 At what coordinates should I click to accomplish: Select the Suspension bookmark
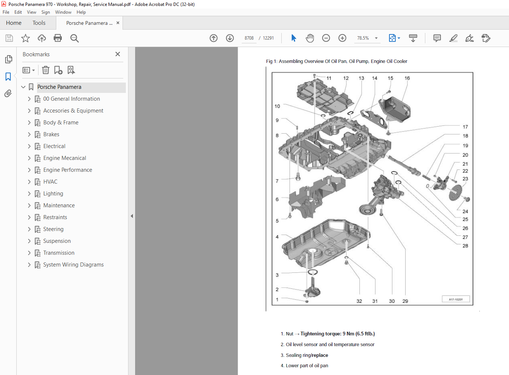tap(57, 241)
